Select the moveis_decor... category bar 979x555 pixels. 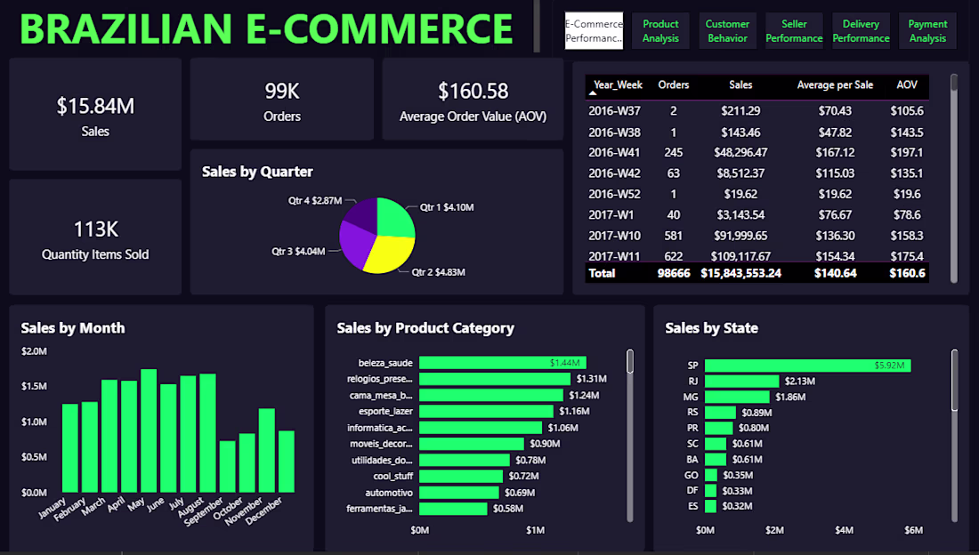(472, 444)
